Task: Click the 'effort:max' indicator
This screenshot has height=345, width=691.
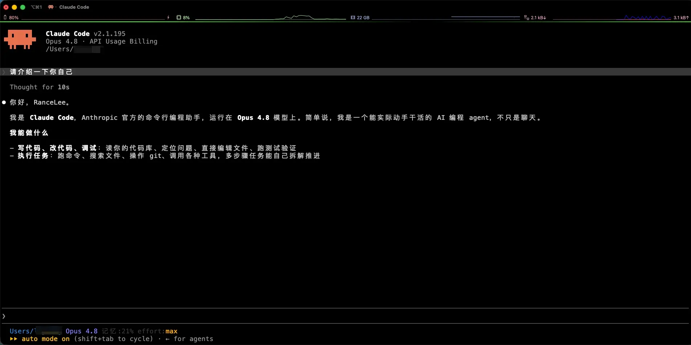Action: pyautogui.click(x=158, y=331)
